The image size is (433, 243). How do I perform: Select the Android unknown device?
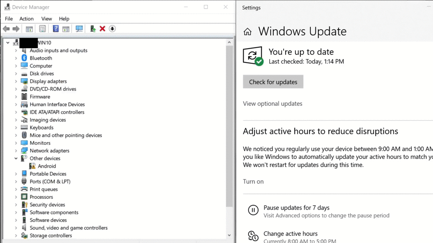47,166
